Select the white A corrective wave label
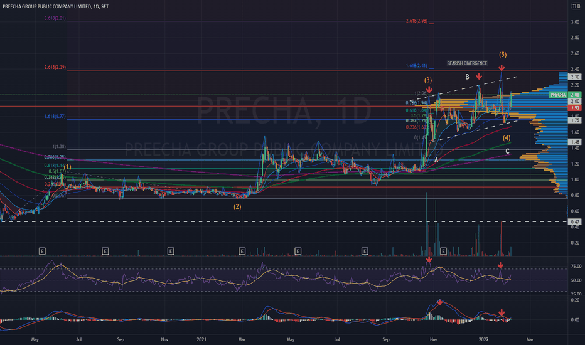 [x=436, y=161]
